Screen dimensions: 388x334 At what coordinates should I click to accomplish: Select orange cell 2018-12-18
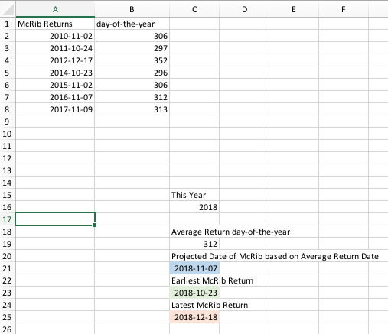[194, 317]
